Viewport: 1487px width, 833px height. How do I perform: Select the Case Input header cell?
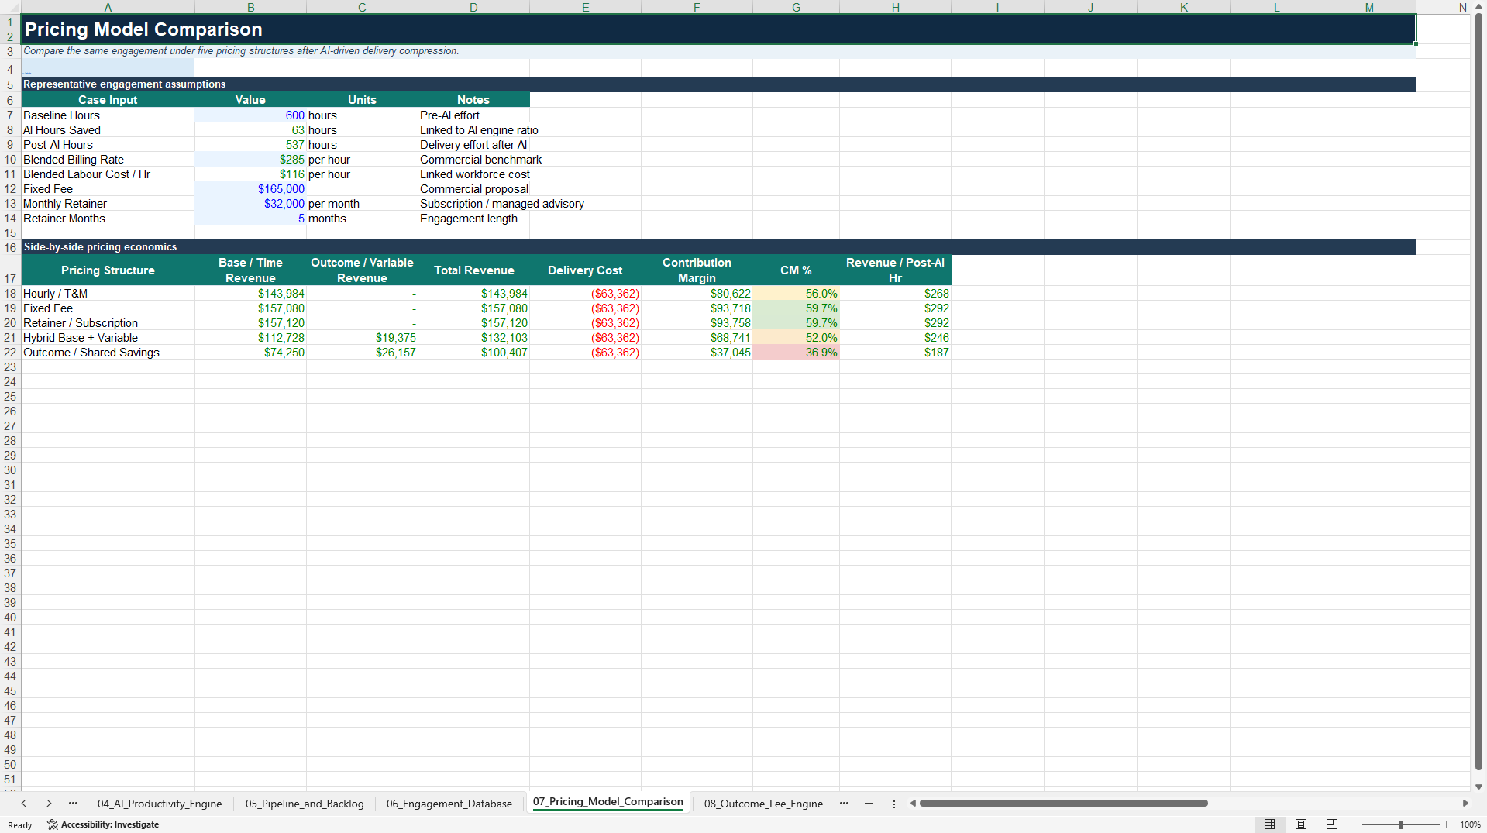tap(108, 100)
